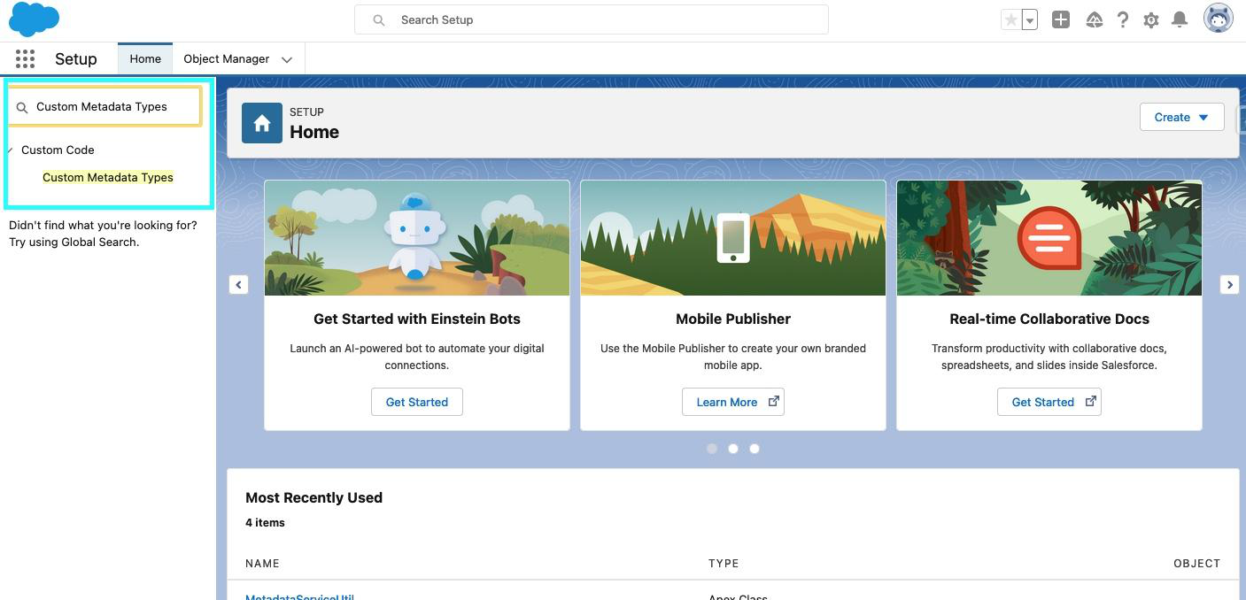Collapse the Custom Code tree section
Screen dimensions: 1246x600
coord(11,150)
